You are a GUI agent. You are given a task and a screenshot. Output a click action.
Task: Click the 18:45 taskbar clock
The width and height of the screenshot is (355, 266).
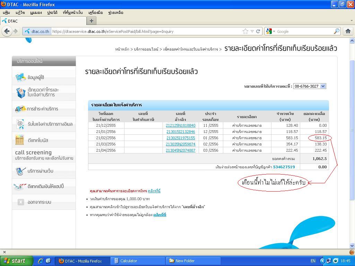point(345,261)
